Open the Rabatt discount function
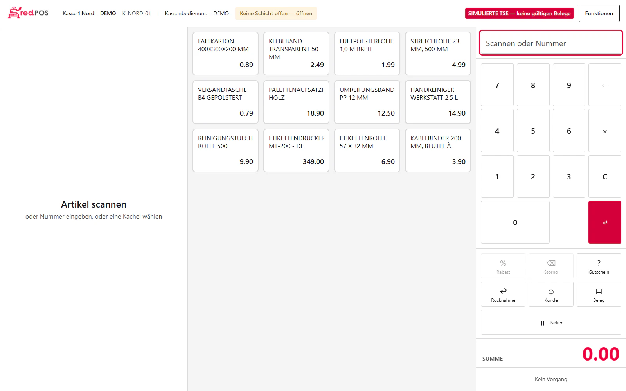Viewport: 626px width, 391px height. click(503, 266)
